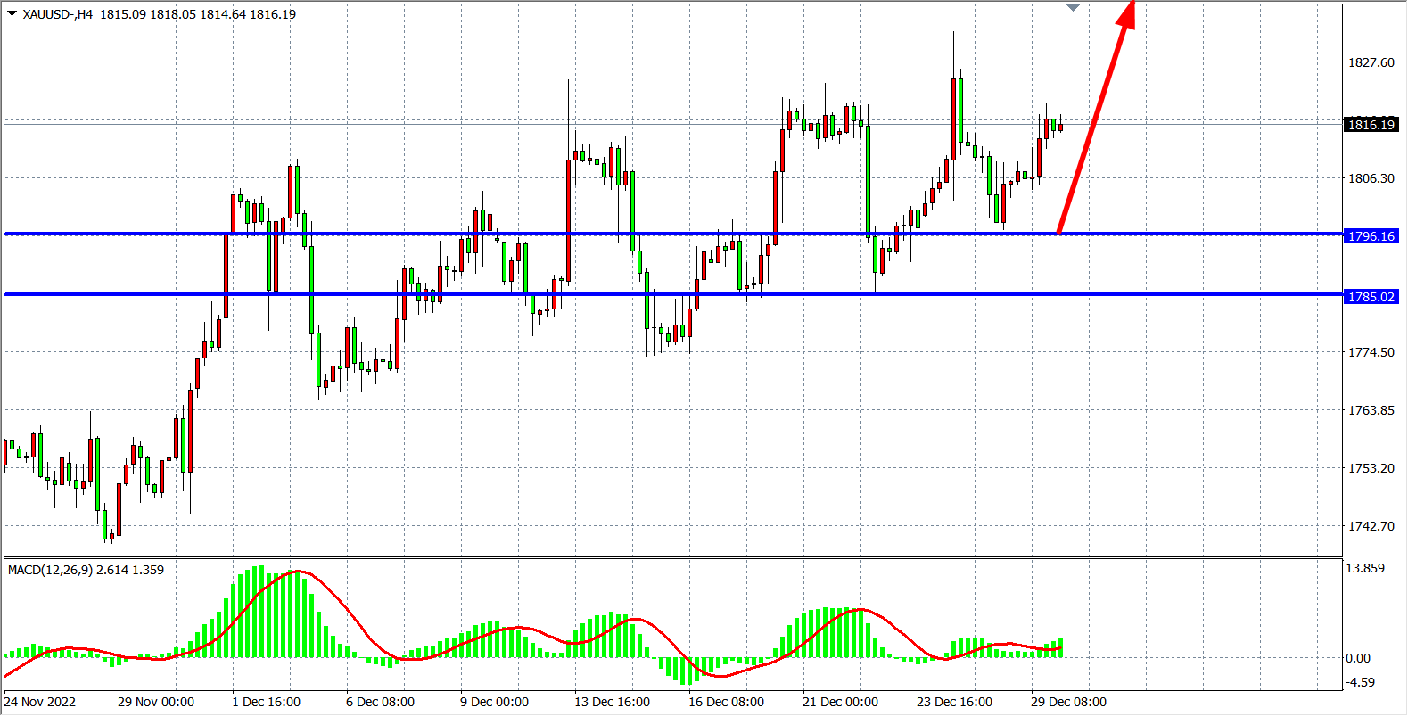Click the 1806.30 price scale value
1408x716 pixels.
point(1371,178)
